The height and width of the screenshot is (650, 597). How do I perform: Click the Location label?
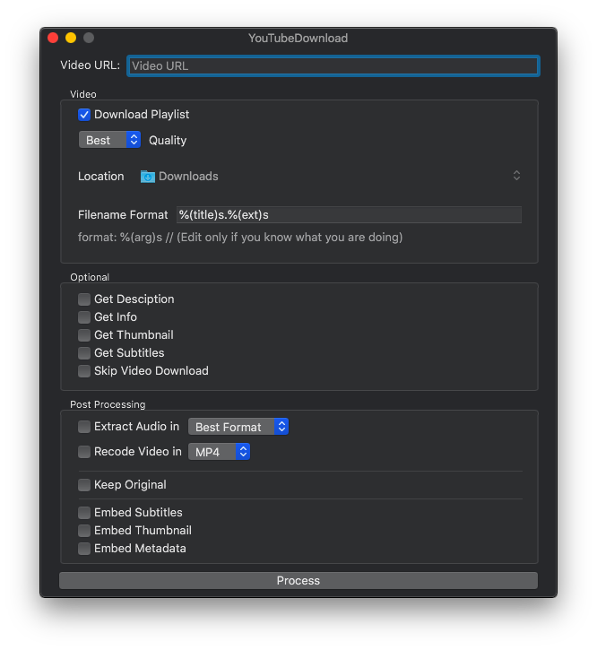coord(100,177)
